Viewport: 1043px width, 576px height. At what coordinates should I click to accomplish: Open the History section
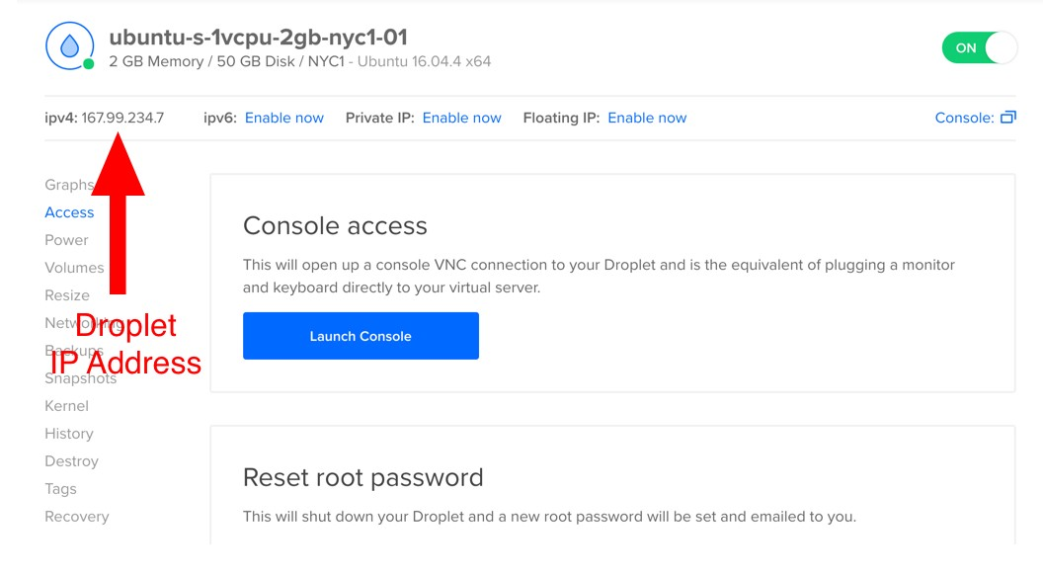click(x=69, y=434)
